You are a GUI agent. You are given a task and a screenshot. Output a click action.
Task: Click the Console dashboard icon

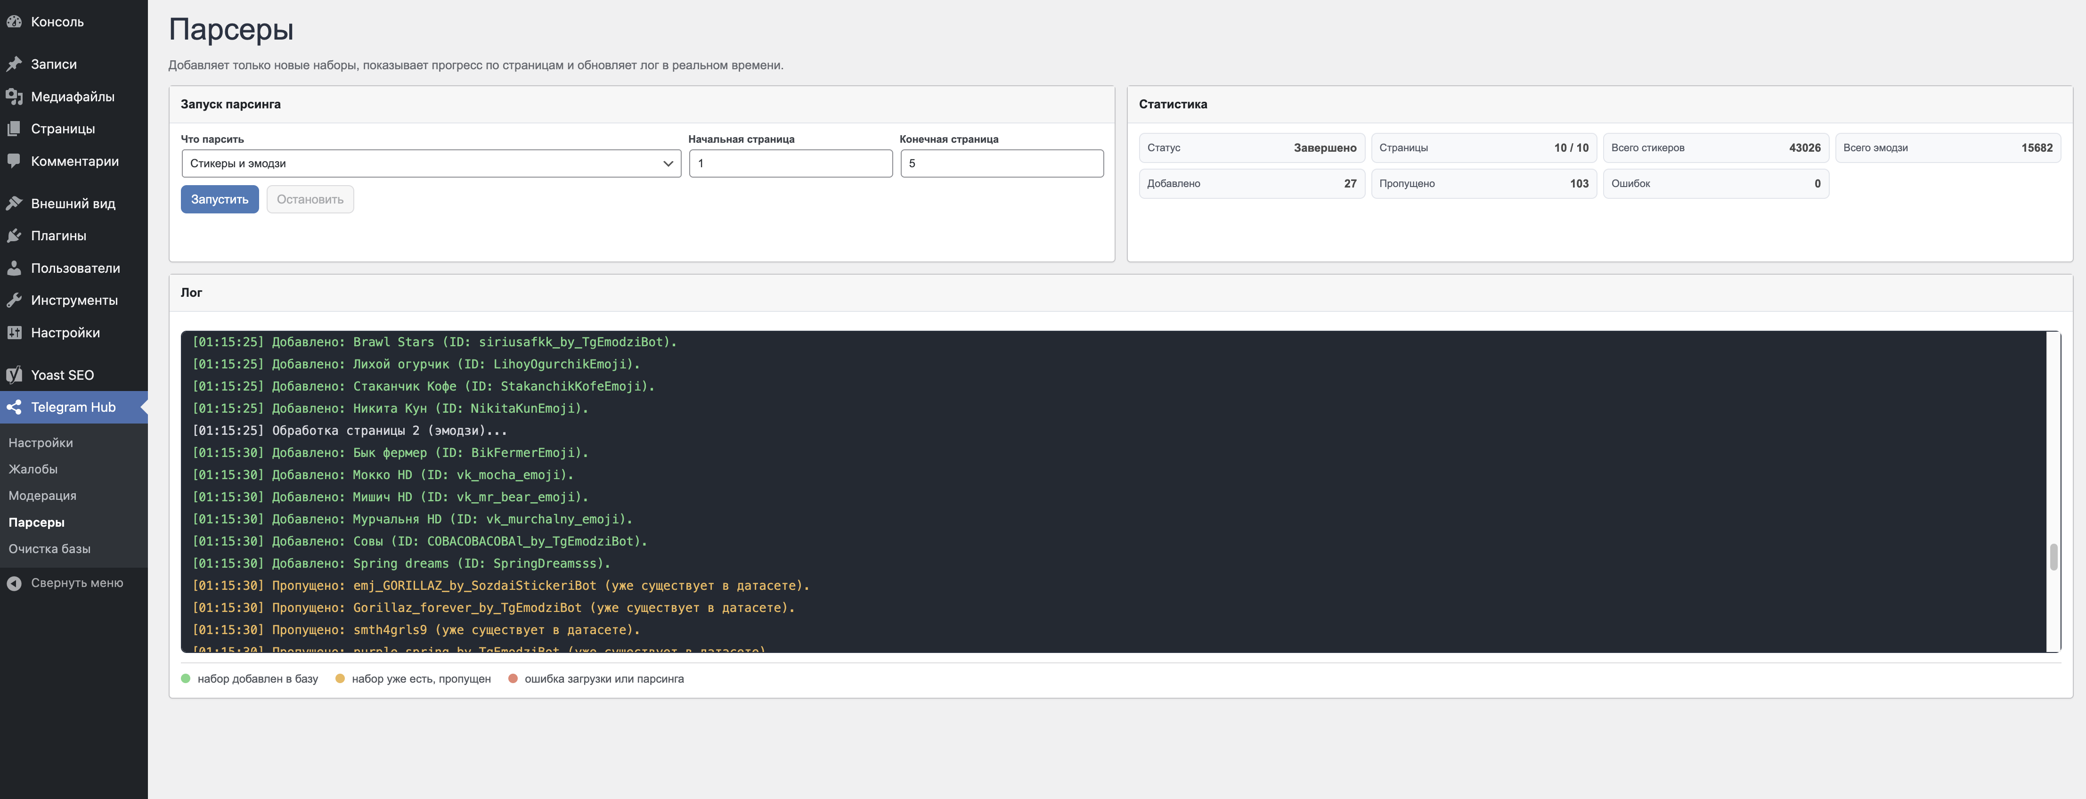[x=14, y=22]
